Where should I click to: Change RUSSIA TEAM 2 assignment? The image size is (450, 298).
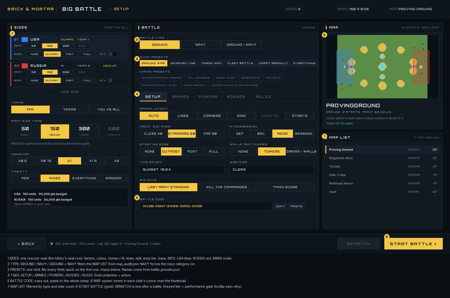pos(84,66)
